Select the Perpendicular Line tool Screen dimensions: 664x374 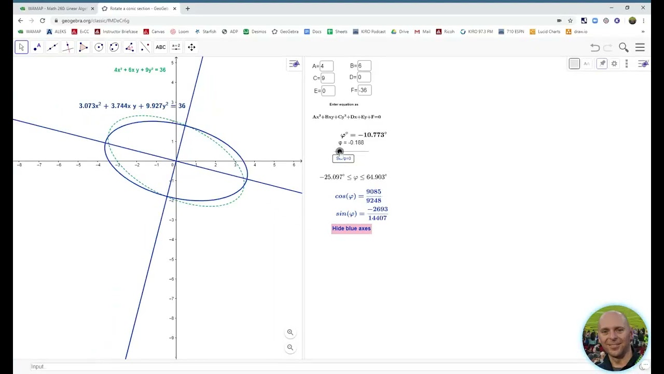coord(67,47)
